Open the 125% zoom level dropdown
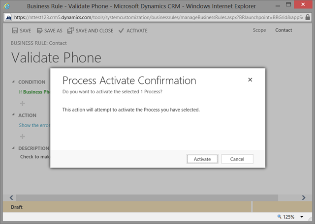315x224 pixels. pyautogui.click(x=301, y=217)
